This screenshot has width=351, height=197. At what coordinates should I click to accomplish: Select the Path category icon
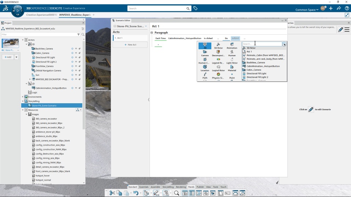pos(205,74)
